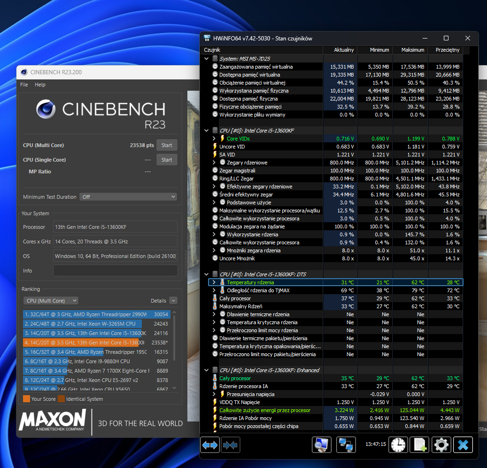
Task: Click the expand/collapse arrows button in HWiNFO toolbar
Action: [210, 445]
